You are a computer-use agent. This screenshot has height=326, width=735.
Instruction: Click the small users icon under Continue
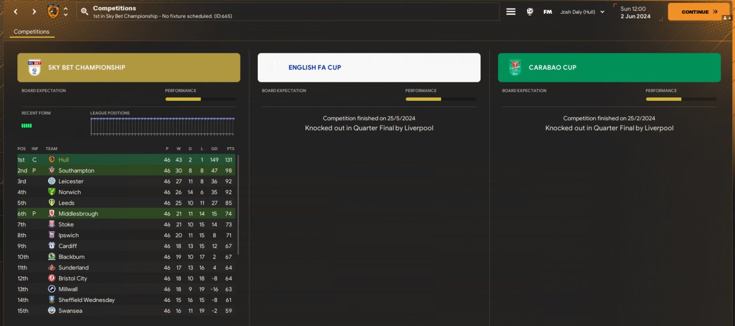[x=726, y=18]
